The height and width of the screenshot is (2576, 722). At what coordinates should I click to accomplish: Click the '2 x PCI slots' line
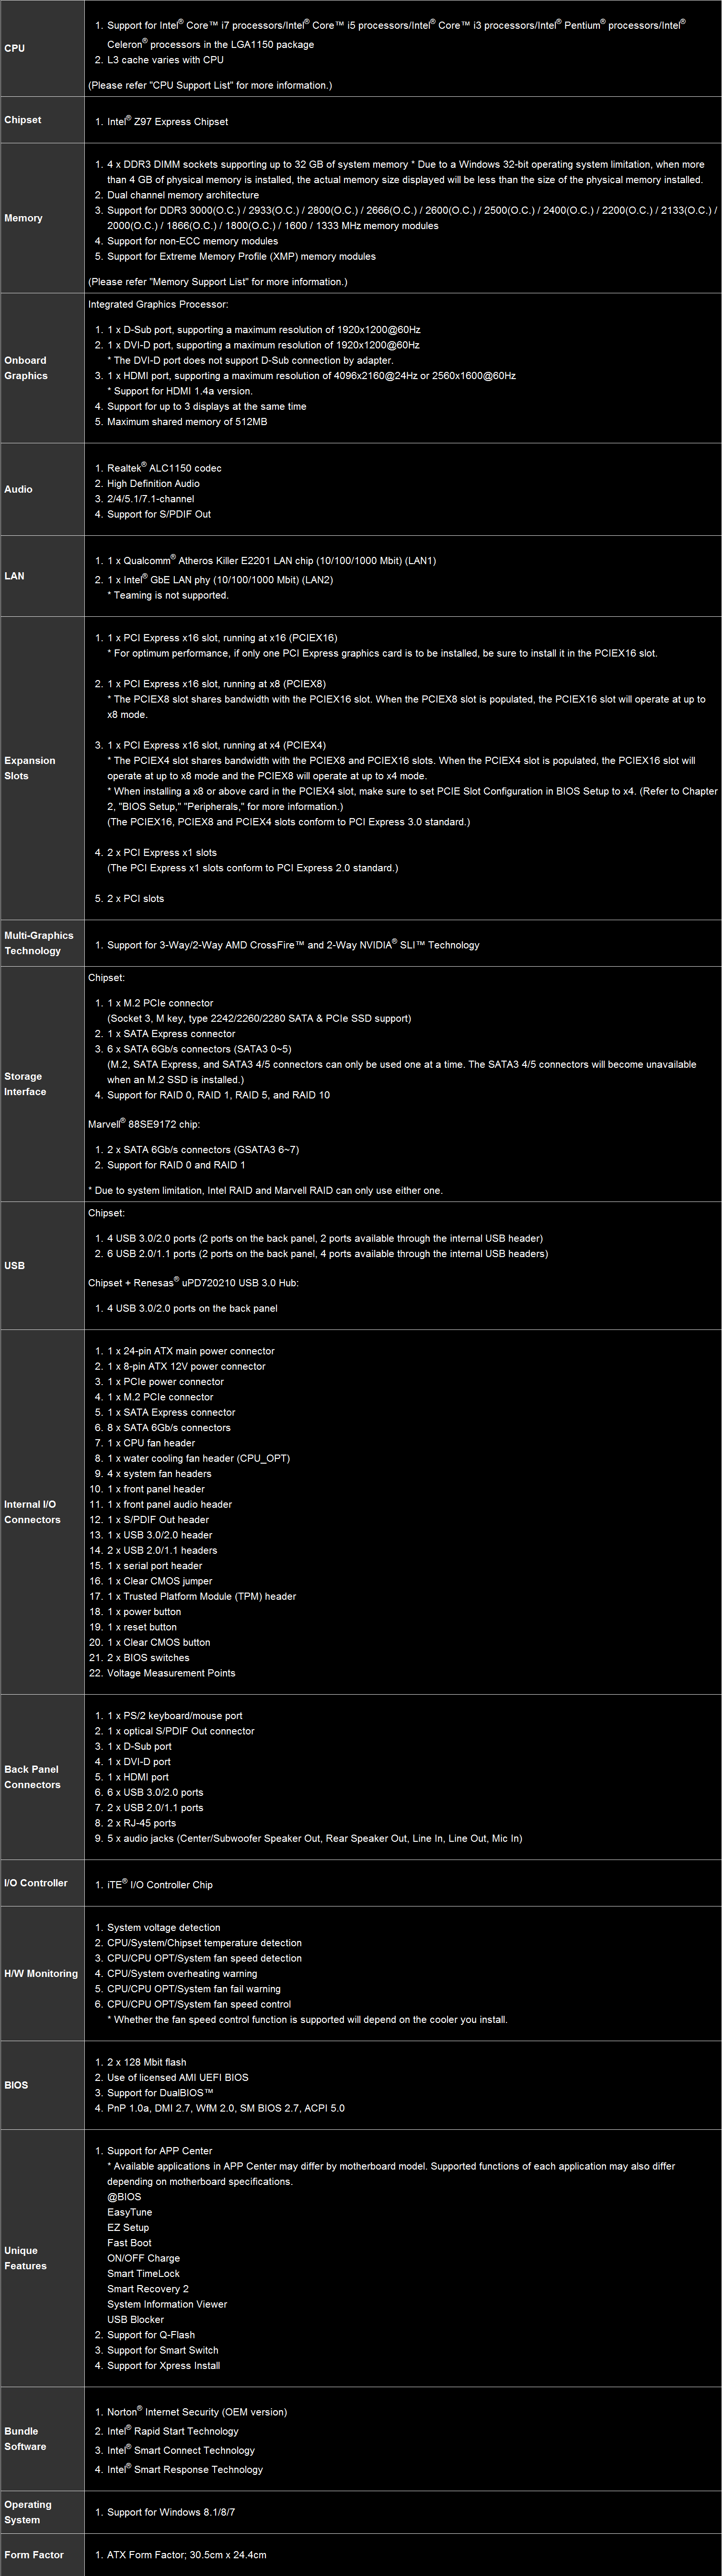[x=136, y=898]
